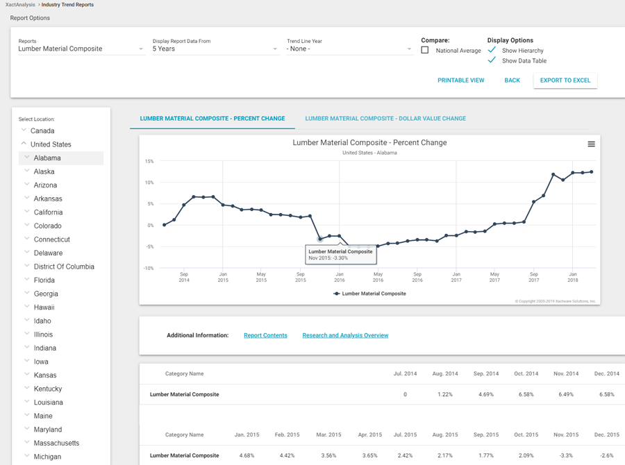Expand the California chevron icon
Viewport: 625px width, 465px height.
coord(27,212)
